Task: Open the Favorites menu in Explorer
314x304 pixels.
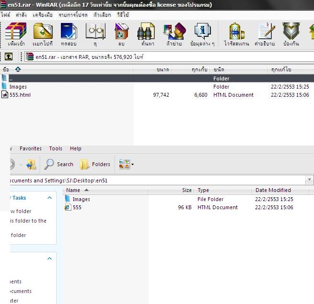Action: coord(30,148)
